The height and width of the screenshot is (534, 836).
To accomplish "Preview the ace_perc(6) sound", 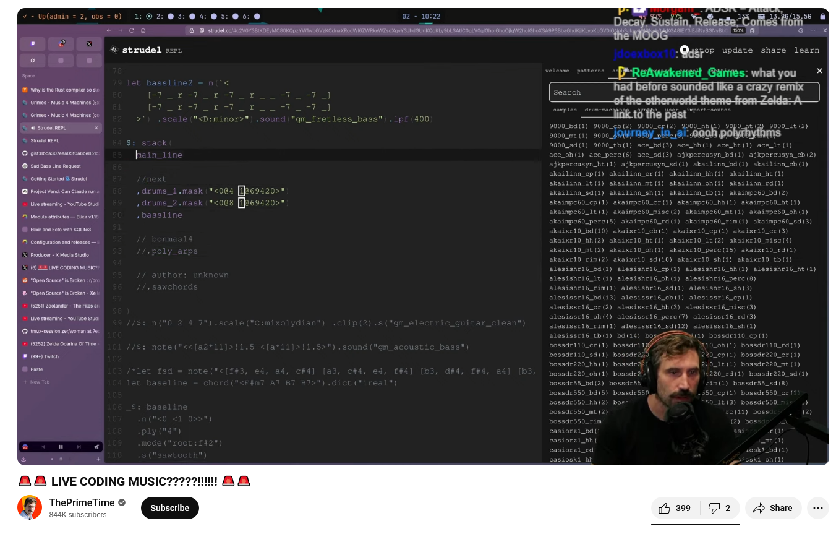I will pos(610,155).
